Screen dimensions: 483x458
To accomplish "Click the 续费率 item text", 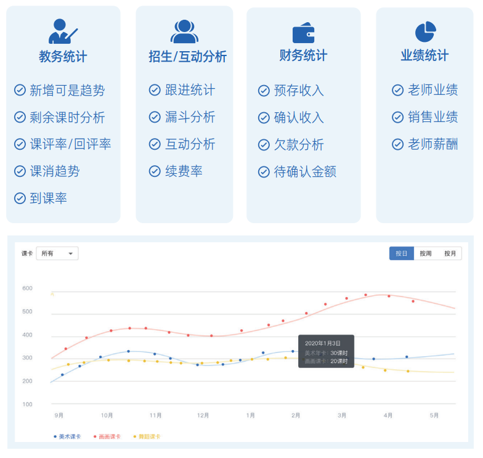I will (184, 171).
